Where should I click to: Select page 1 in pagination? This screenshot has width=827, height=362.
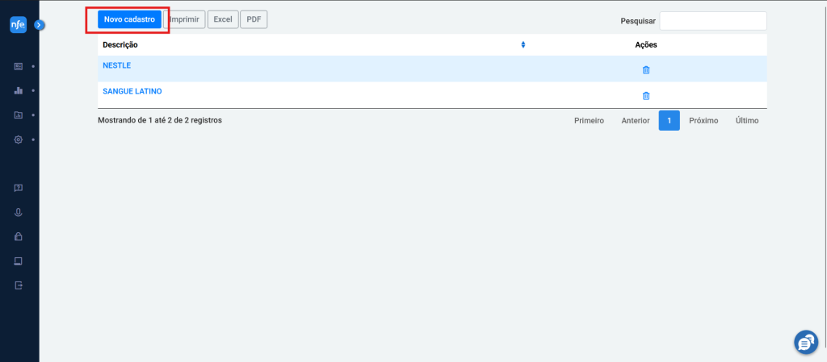coord(669,120)
